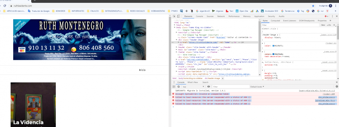Switch to the Computed styles tab

coord(275,21)
